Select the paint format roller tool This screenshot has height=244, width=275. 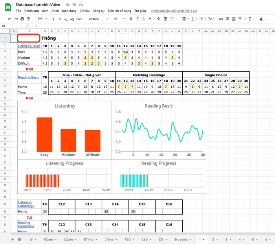coord(29,18)
